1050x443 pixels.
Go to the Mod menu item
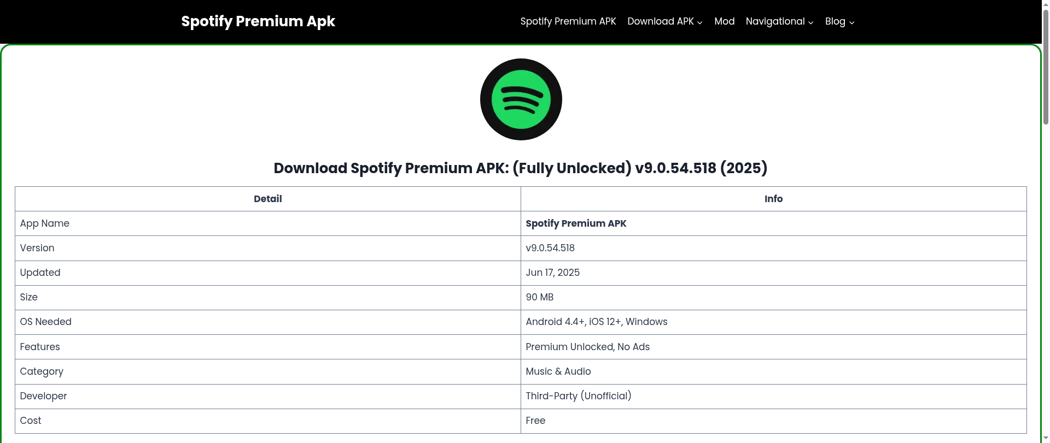coord(724,21)
